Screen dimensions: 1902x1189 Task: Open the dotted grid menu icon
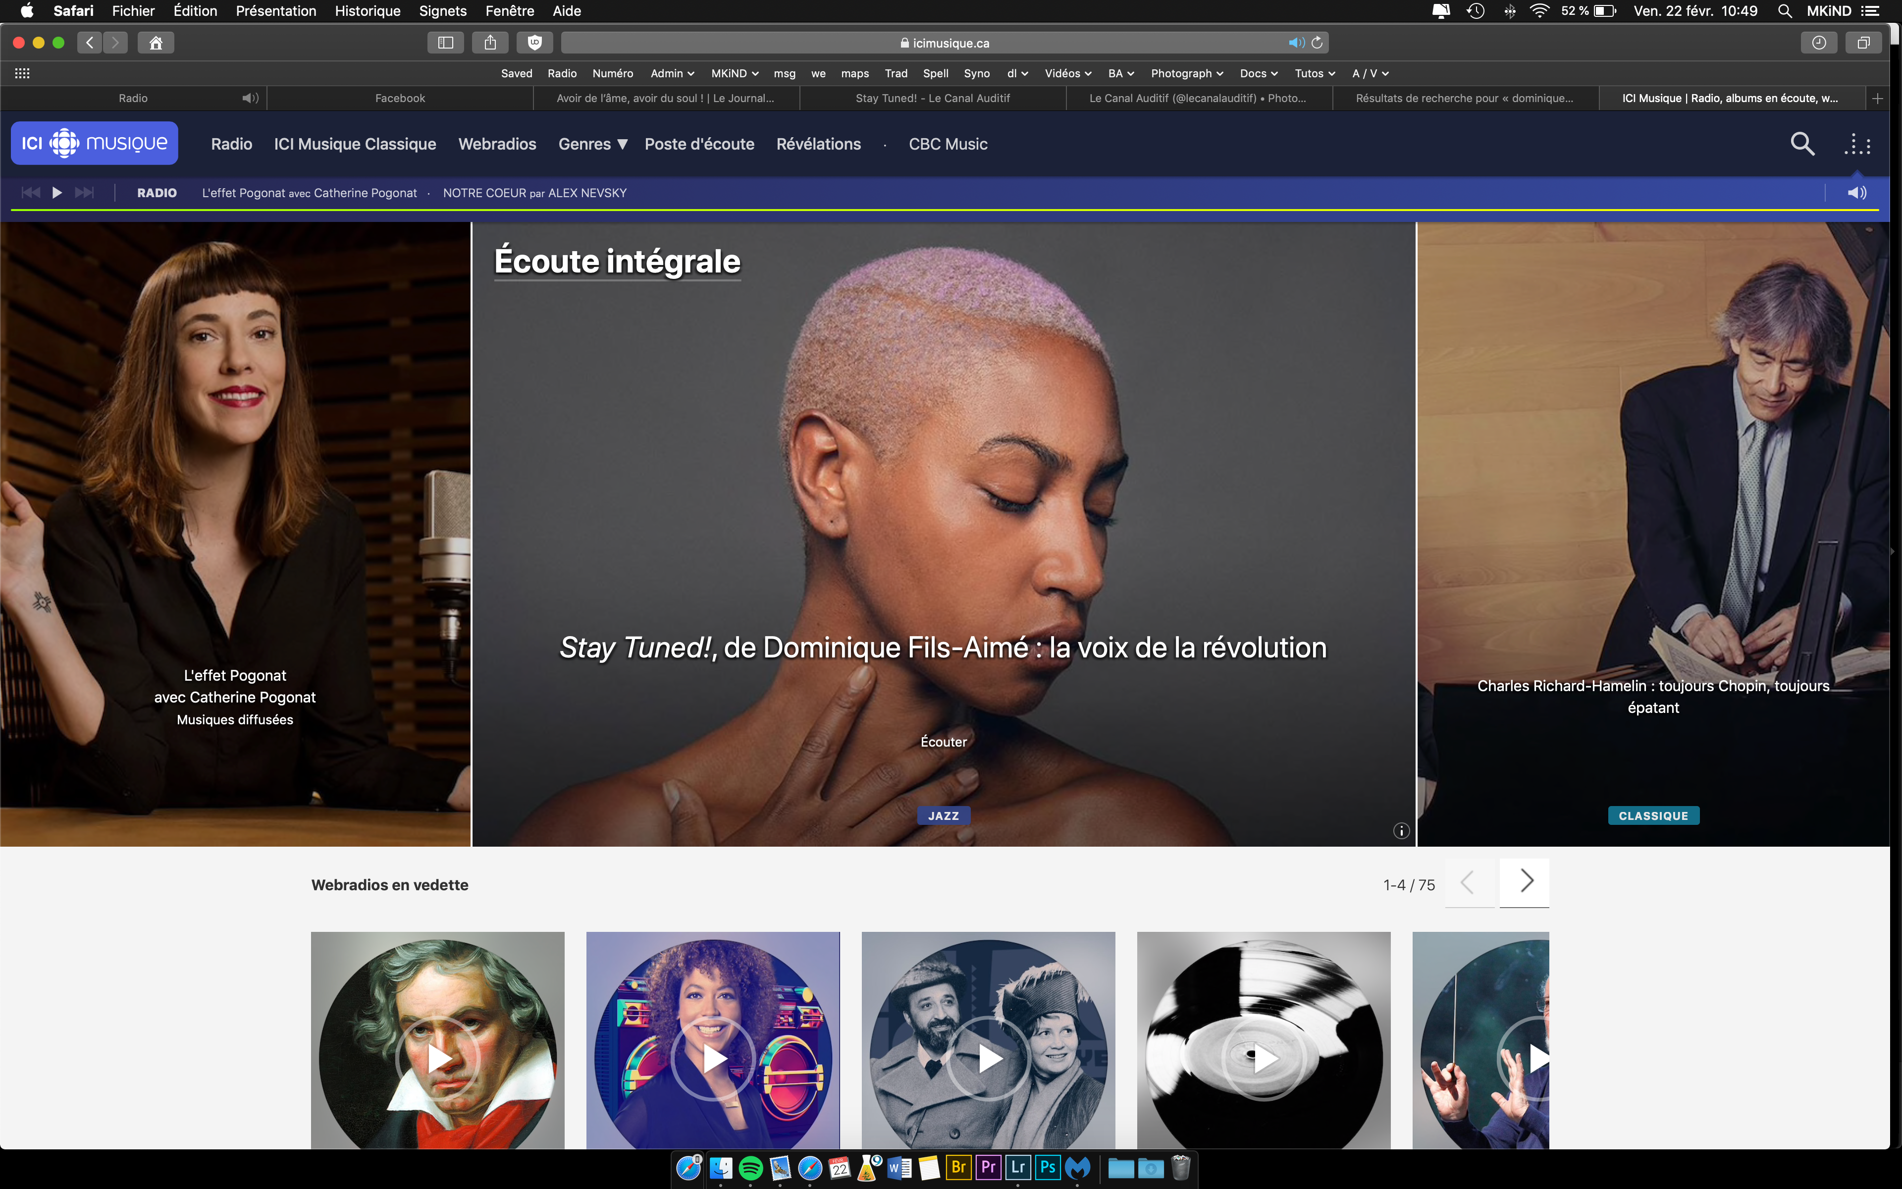[1857, 145]
